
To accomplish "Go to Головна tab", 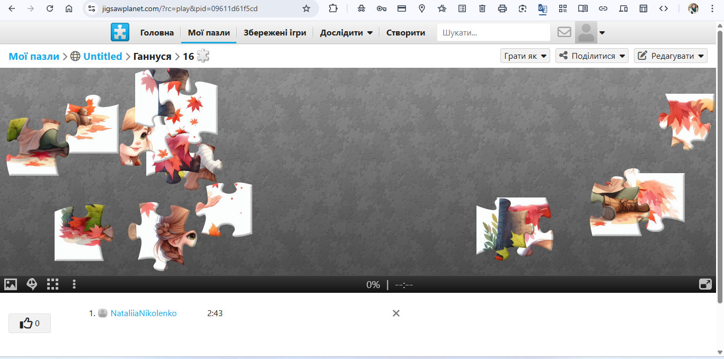I will coord(157,33).
